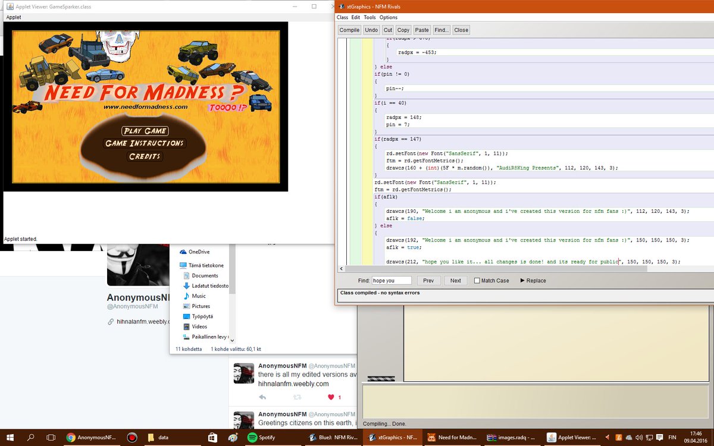The width and height of the screenshot is (714, 446).
Task: Open the Pictures folder in Explorer
Action: click(196, 306)
